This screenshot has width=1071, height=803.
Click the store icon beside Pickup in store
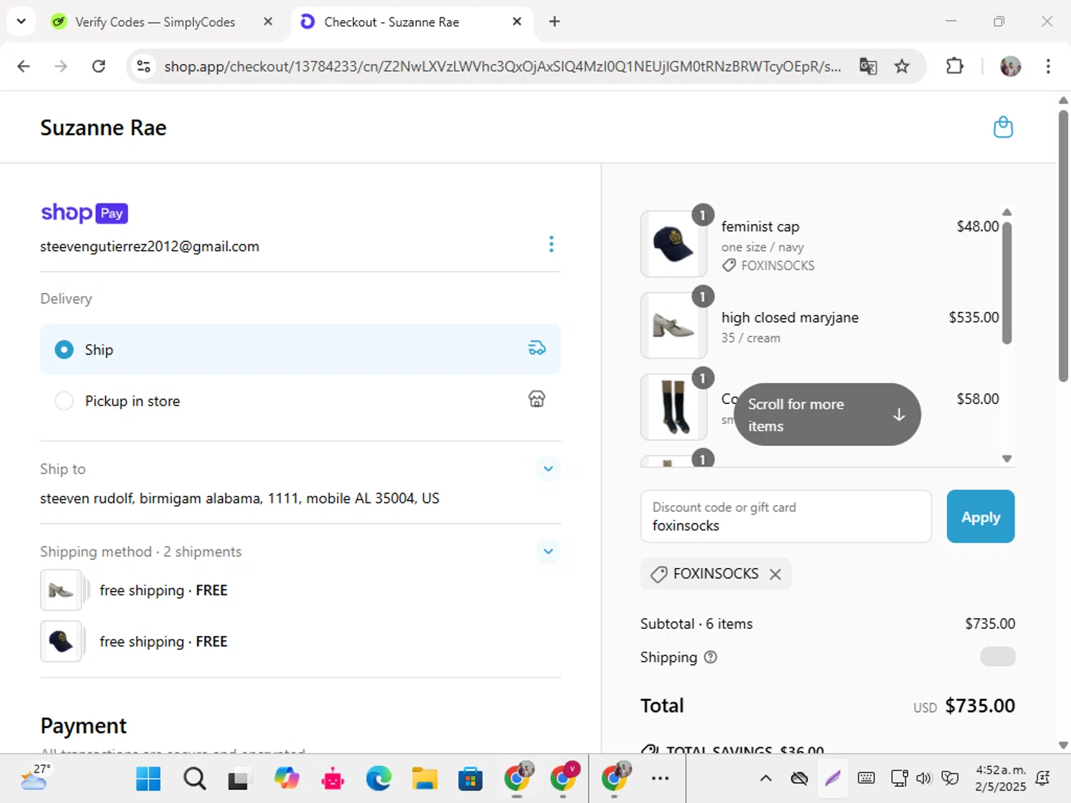click(x=537, y=399)
